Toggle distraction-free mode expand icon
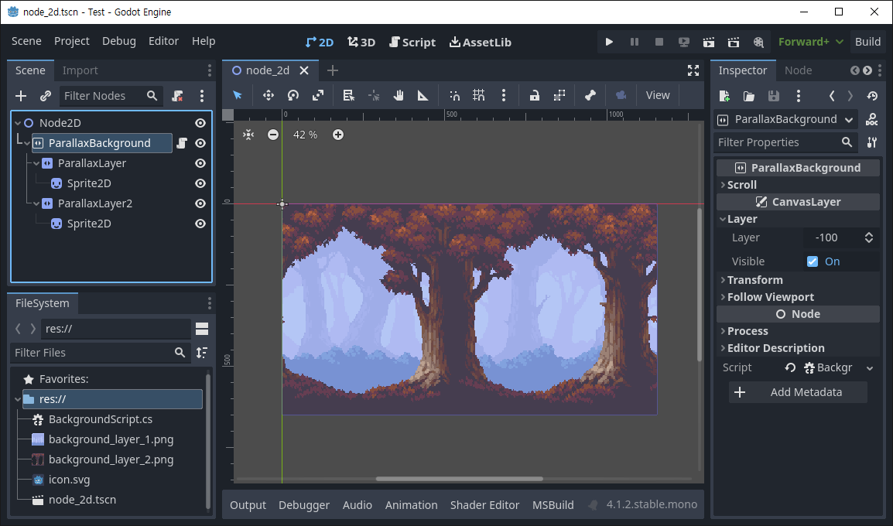Screen dimensions: 893x526 pos(693,70)
